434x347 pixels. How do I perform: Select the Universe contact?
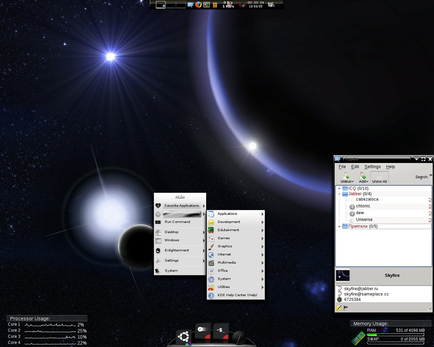(364, 220)
